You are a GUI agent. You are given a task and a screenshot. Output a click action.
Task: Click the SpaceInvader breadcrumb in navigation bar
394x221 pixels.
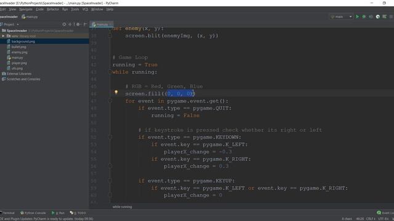point(9,17)
